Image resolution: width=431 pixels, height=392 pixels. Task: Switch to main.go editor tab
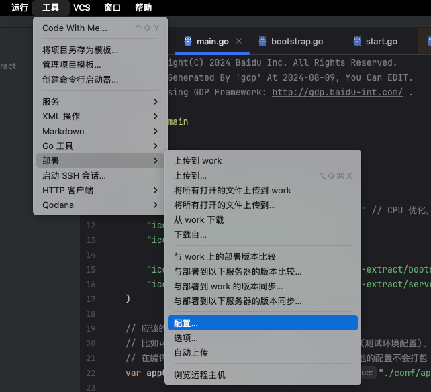click(212, 42)
